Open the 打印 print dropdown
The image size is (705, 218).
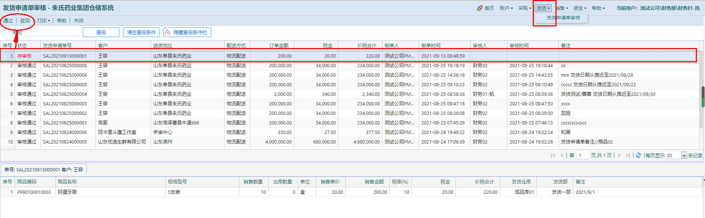pyautogui.click(x=43, y=21)
